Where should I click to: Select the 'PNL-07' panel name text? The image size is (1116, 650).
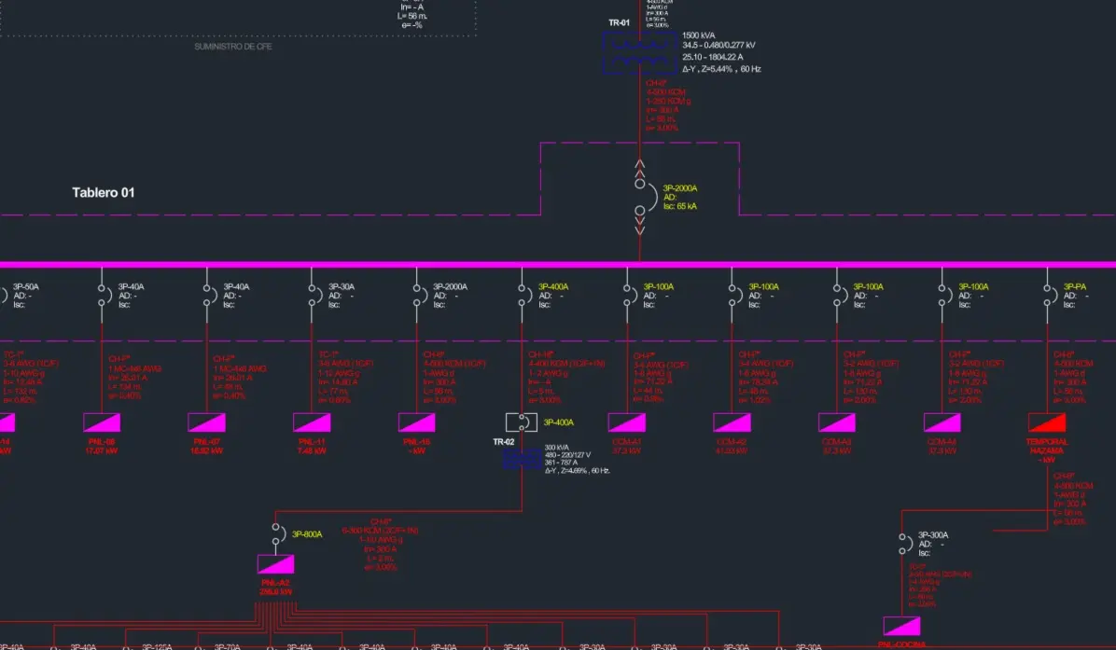pos(206,442)
